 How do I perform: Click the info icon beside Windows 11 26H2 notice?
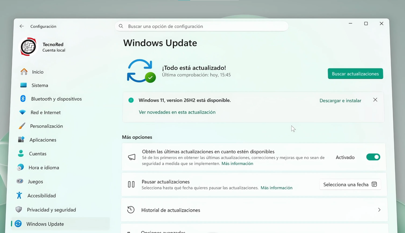(x=131, y=100)
